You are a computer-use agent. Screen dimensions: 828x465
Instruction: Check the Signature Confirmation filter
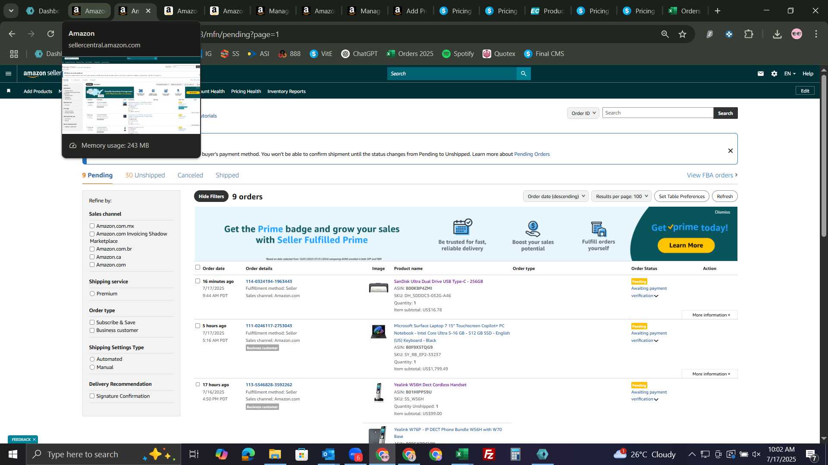(92, 396)
